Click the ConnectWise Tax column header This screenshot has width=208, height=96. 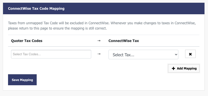click(x=124, y=41)
